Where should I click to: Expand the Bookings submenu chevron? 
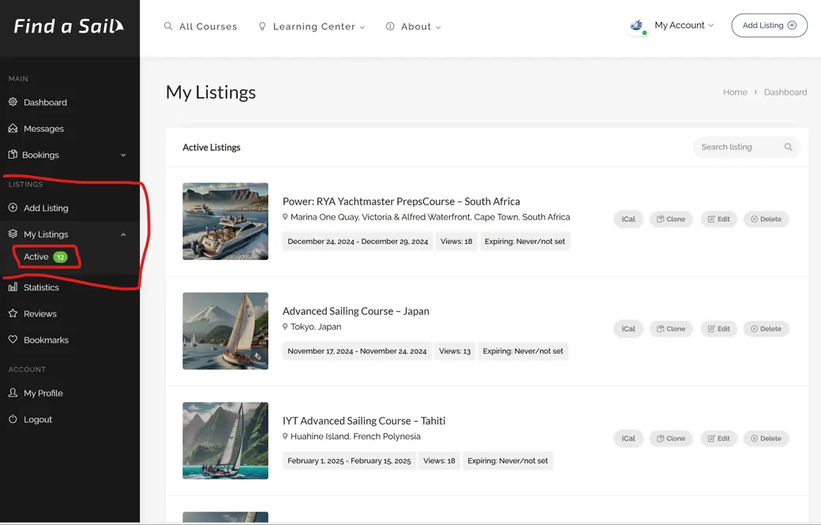tap(123, 156)
